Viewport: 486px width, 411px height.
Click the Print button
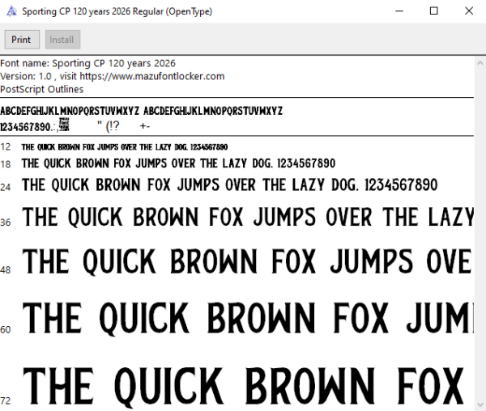tap(22, 40)
